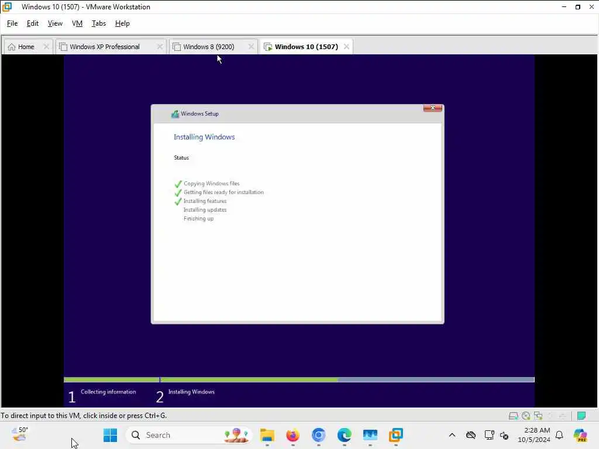Click the 'Status' label
The image size is (599, 449).
[x=181, y=158]
